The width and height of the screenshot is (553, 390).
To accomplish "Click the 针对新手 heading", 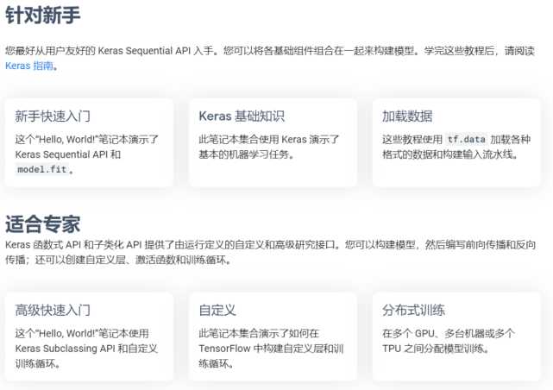I will click(x=42, y=16).
